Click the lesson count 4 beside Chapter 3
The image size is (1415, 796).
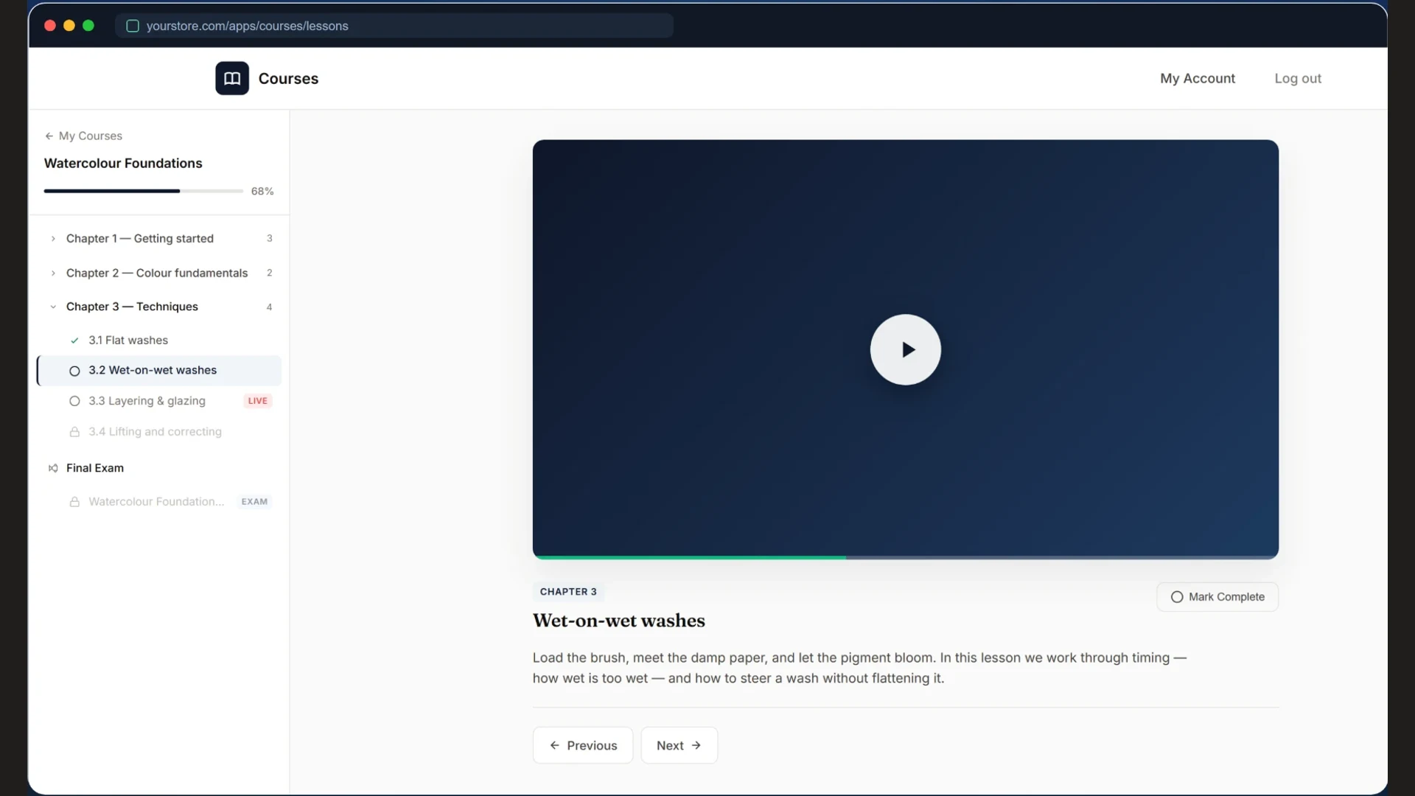269,307
